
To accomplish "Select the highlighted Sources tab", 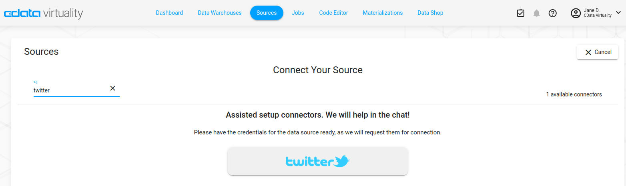I will [x=267, y=13].
